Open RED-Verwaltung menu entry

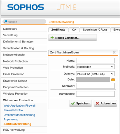24,130
